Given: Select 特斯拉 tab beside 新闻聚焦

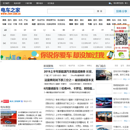Looking at the screenshot, I should coord(89,66).
